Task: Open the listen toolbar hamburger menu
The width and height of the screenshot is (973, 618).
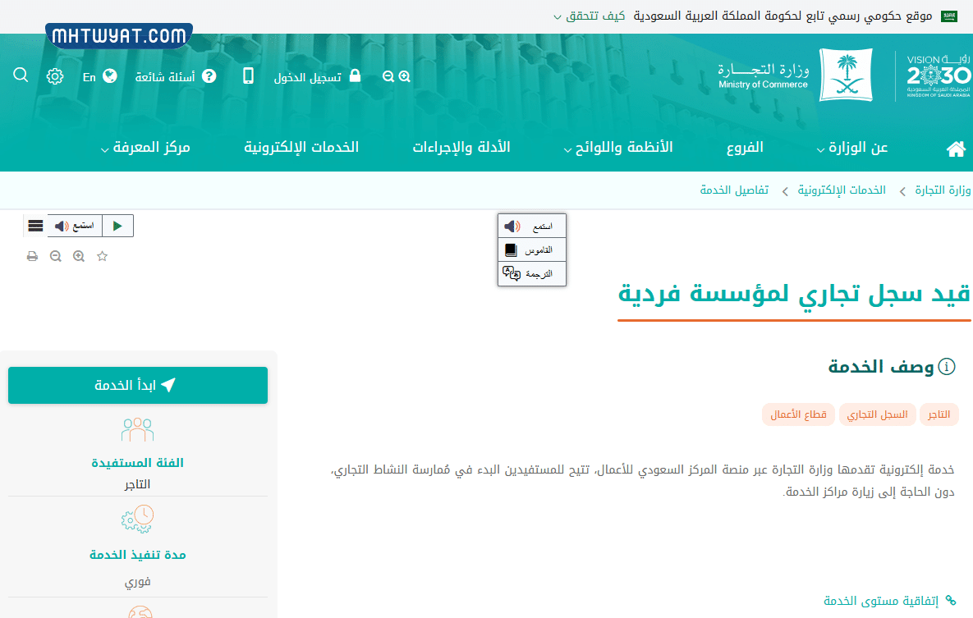Action: [x=35, y=226]
